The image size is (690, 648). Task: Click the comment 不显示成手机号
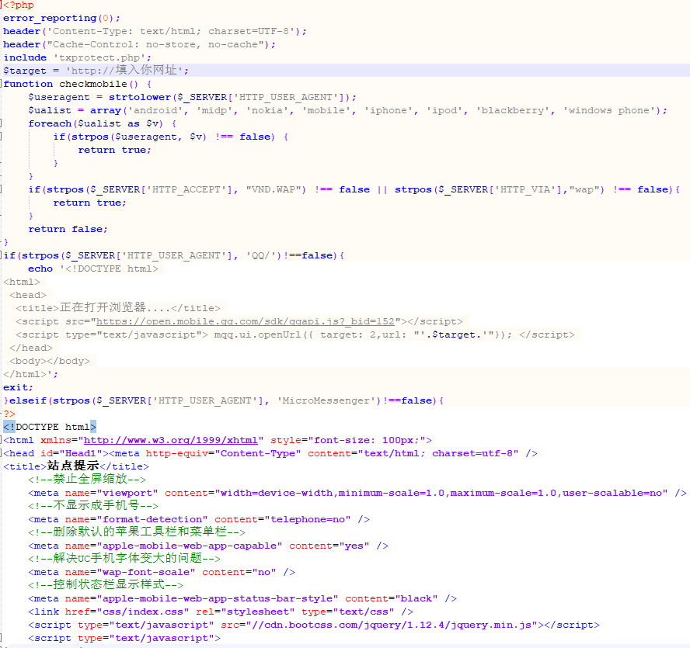[x=93, y=505]
